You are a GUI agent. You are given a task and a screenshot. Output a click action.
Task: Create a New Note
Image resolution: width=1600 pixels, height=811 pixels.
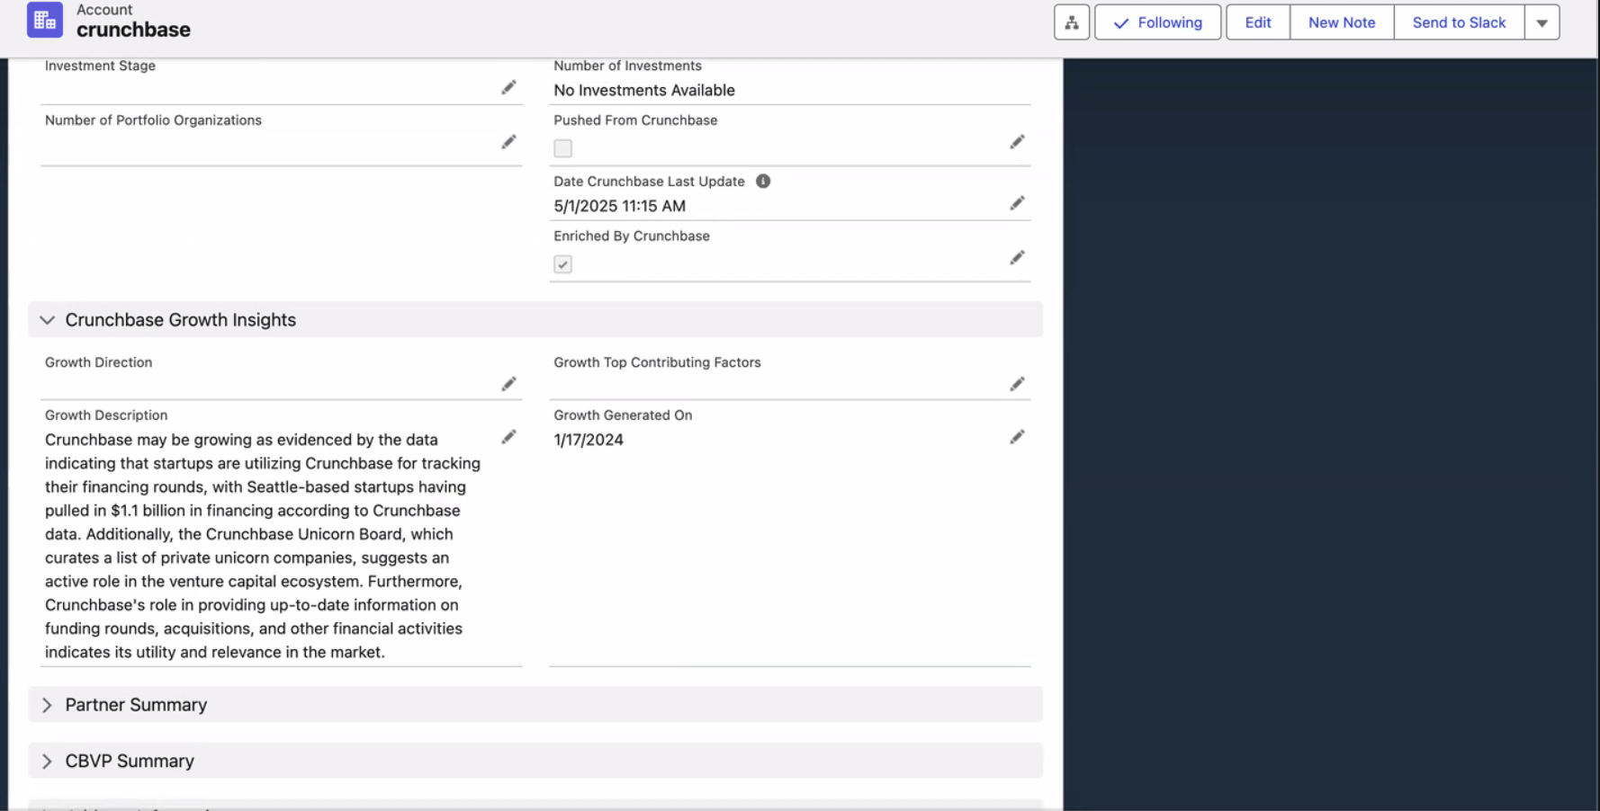pos(1342,22)
